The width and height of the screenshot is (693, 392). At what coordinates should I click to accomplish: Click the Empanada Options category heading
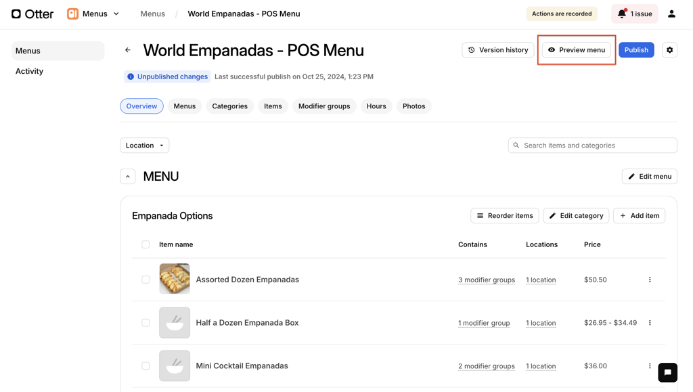pos(173,216)
